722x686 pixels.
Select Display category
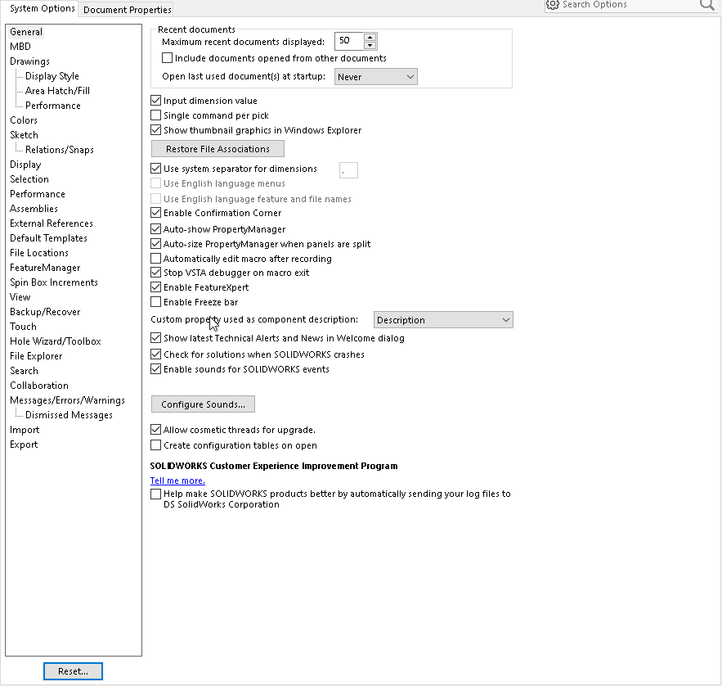(x=25, y=165)
